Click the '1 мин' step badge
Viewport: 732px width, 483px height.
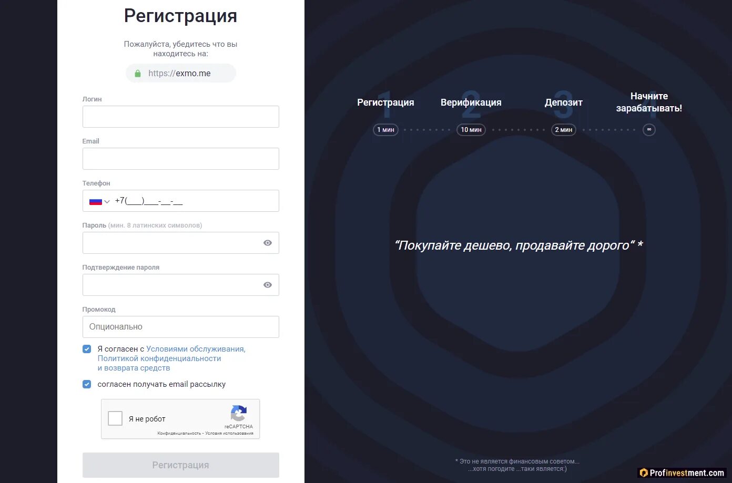click(385, 129)
